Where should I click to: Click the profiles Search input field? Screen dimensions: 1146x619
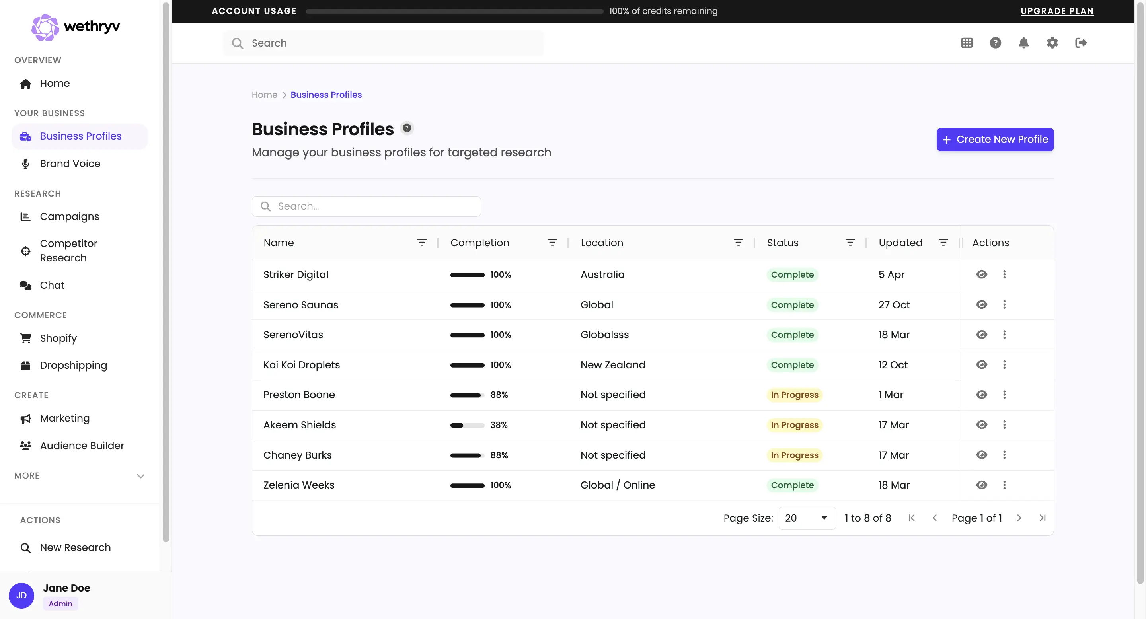point(366,206)
